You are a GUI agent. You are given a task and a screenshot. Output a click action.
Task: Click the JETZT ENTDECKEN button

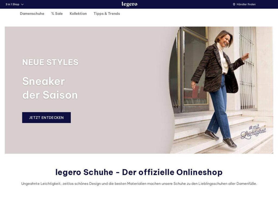[46, 118]
